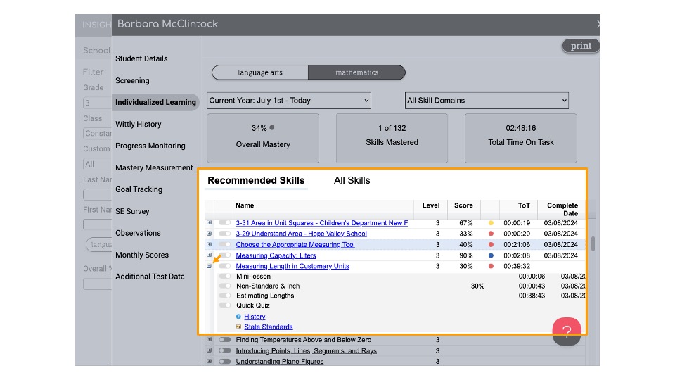Image resolution: width=675 pixels, height=380 pixels.
Task: Open Progress Monitoring in the sidebar
Action: click(x=150, y=146)
